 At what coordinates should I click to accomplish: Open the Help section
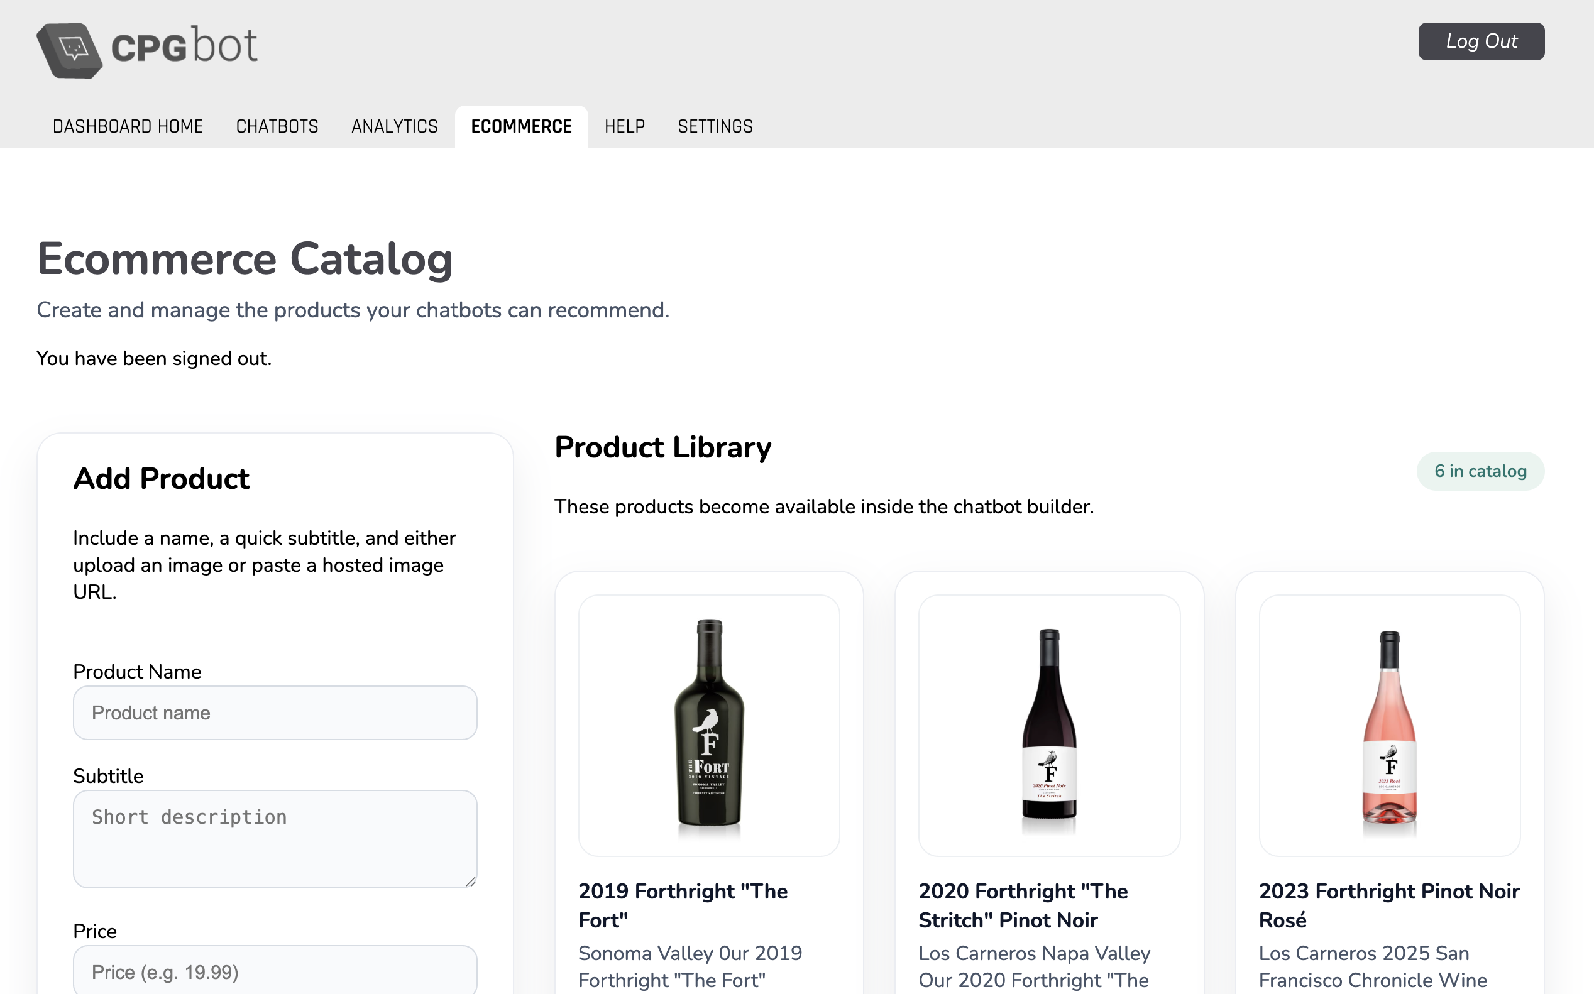(x=624, y=126)
